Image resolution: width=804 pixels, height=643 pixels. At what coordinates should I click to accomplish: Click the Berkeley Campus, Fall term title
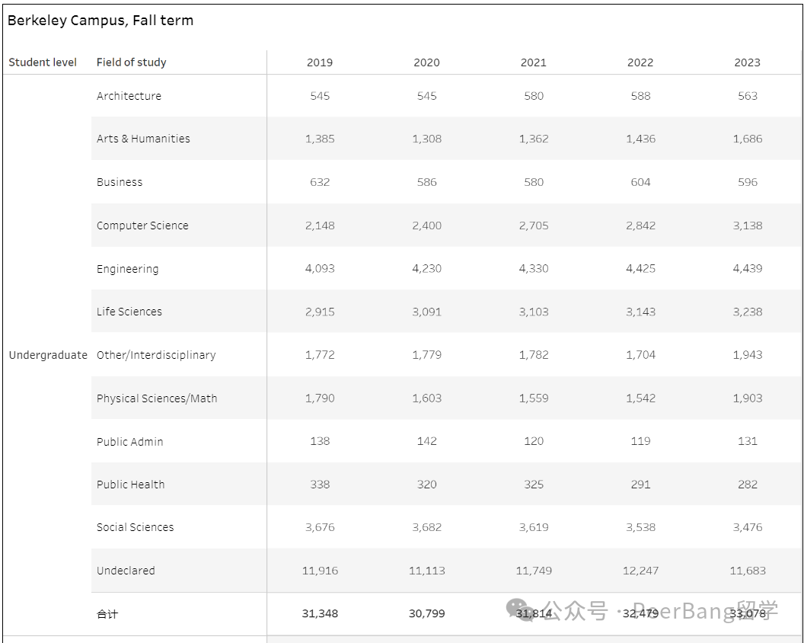[x=100, y=21]
